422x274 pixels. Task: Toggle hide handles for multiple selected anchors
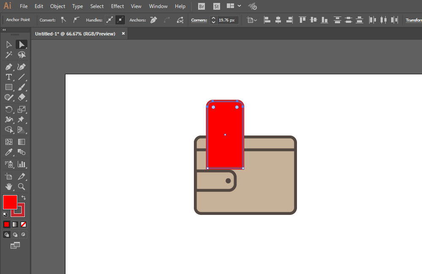(x=120, y=20)
